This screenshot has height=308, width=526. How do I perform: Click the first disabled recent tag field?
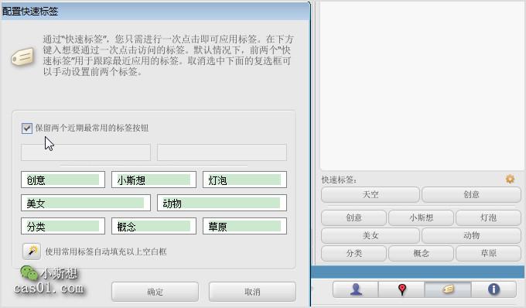click(86, 152)
